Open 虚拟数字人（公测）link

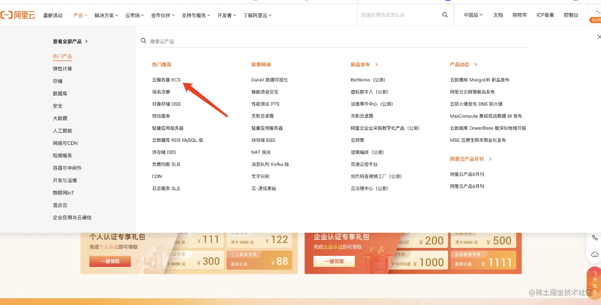(370, 92)
